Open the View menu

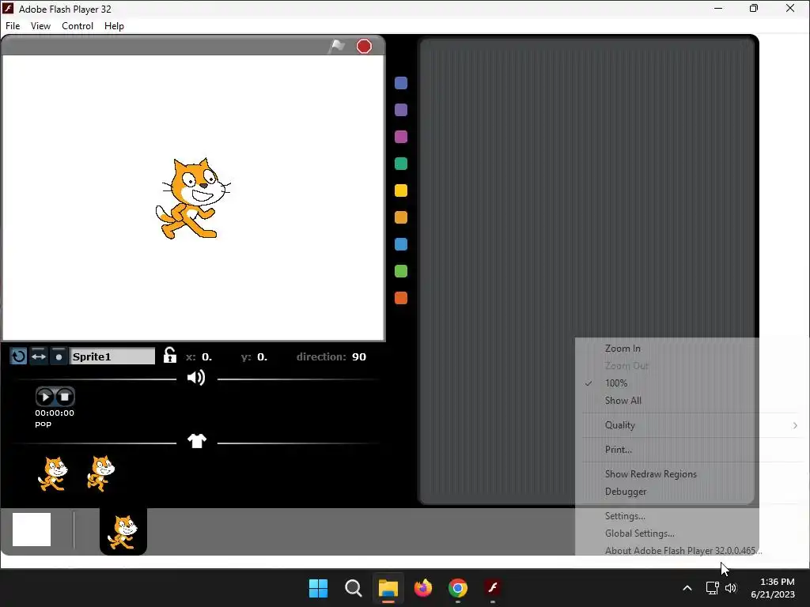(40, 26)
